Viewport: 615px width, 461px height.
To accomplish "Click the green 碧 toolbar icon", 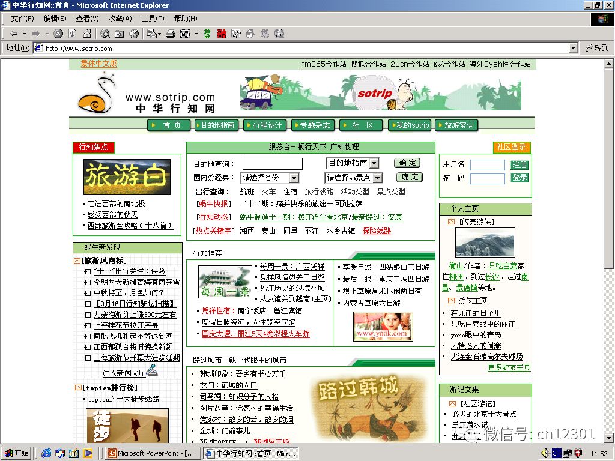I will point(207,34).
